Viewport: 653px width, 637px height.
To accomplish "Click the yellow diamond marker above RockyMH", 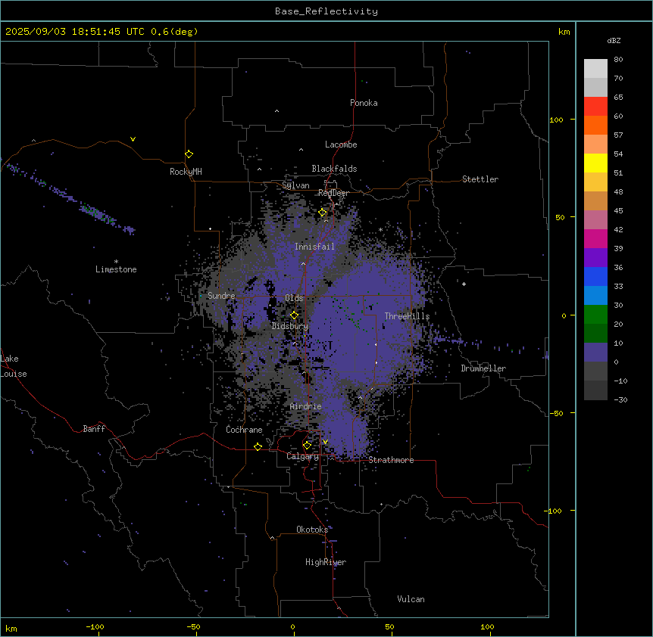I will 189,154.
